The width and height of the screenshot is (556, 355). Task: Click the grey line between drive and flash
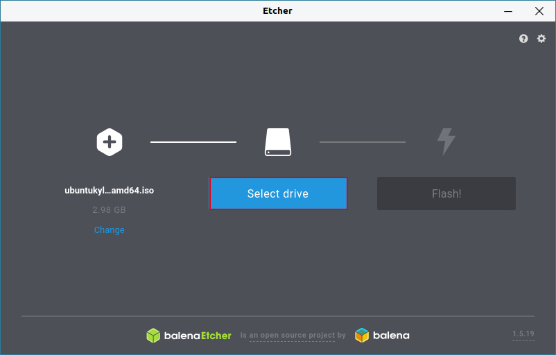362,142
